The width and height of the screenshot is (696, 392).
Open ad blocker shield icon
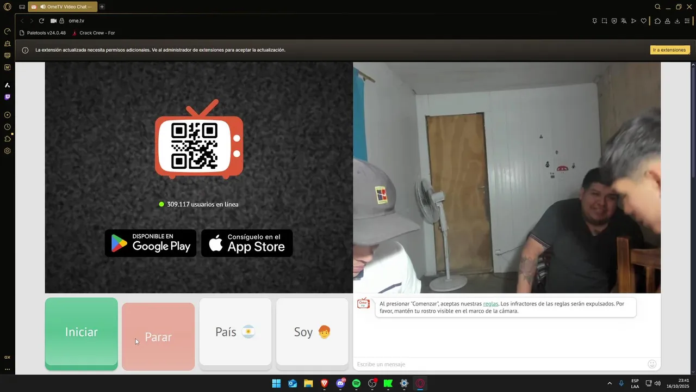click(614, 21)
